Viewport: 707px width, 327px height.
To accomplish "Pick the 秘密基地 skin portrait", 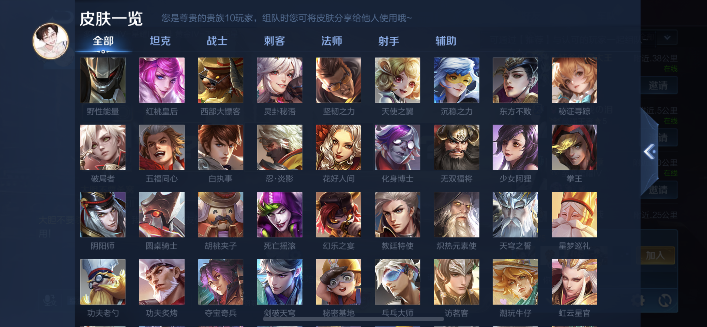I will coord(338,282).
